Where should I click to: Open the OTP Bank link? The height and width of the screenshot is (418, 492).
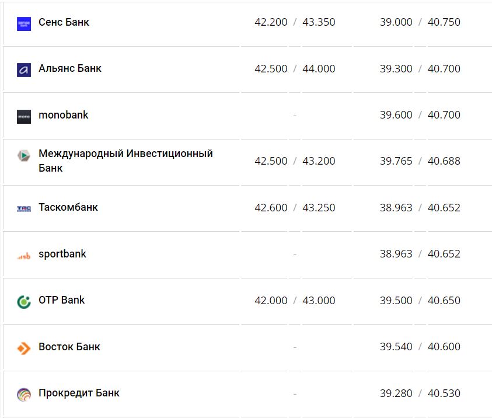(62, 300)
